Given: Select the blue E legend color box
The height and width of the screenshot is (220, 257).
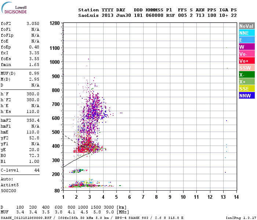Looking at the screenshot, I should point(247,40).
